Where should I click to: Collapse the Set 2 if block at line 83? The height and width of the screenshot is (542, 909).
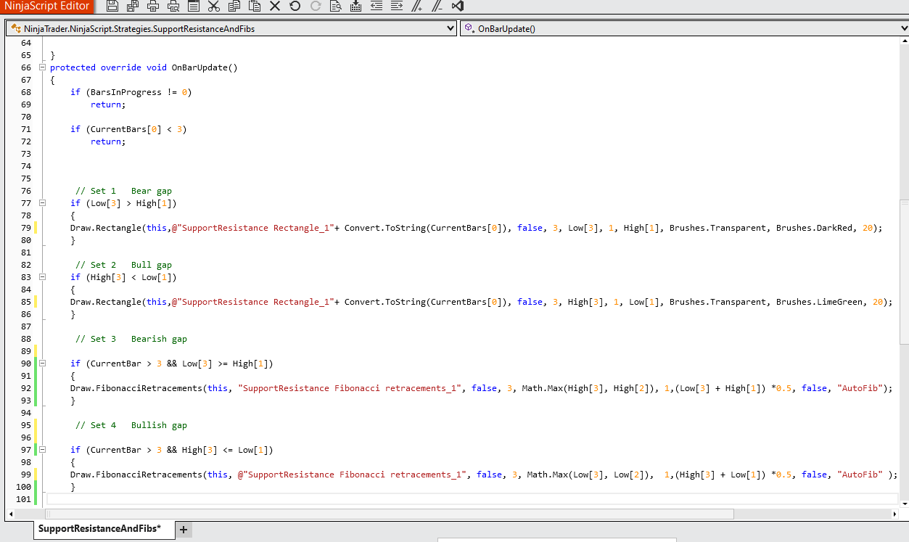42,277
